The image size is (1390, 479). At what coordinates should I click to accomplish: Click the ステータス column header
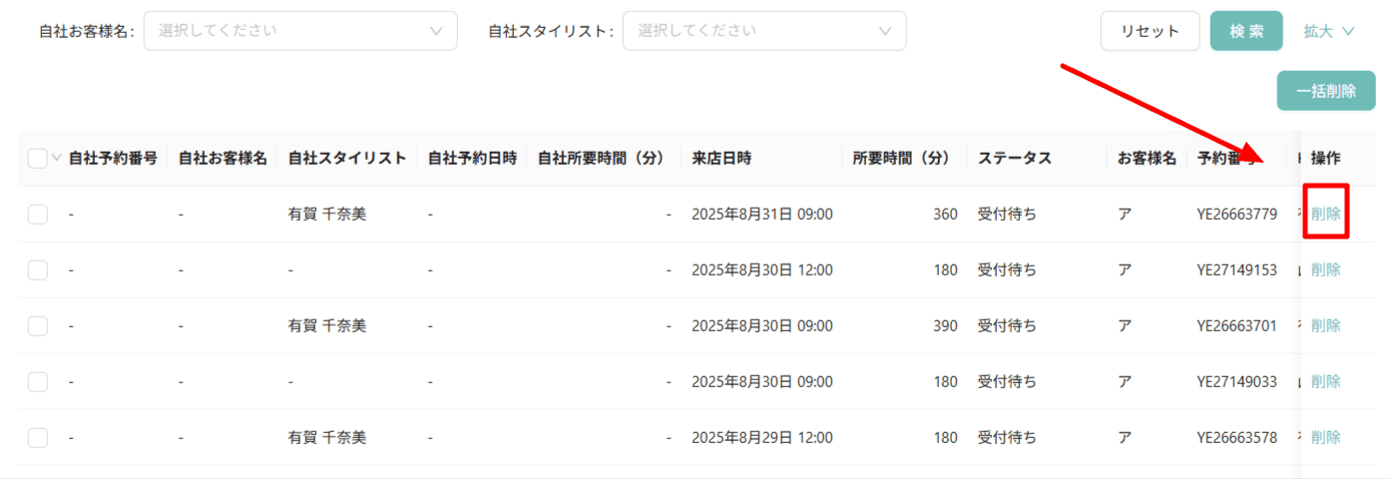1014,158
